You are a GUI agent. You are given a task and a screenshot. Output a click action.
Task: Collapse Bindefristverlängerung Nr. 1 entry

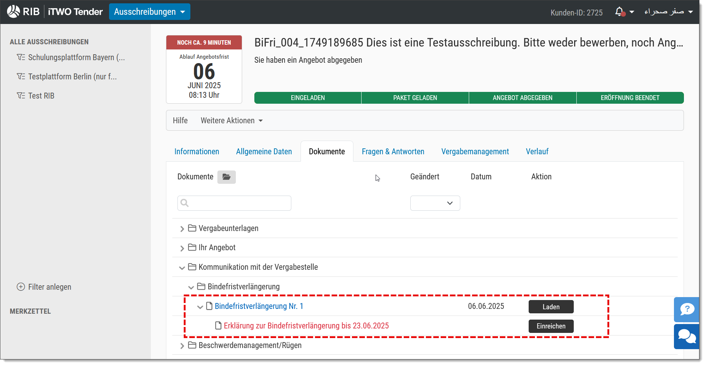click(x=200, y=307)
